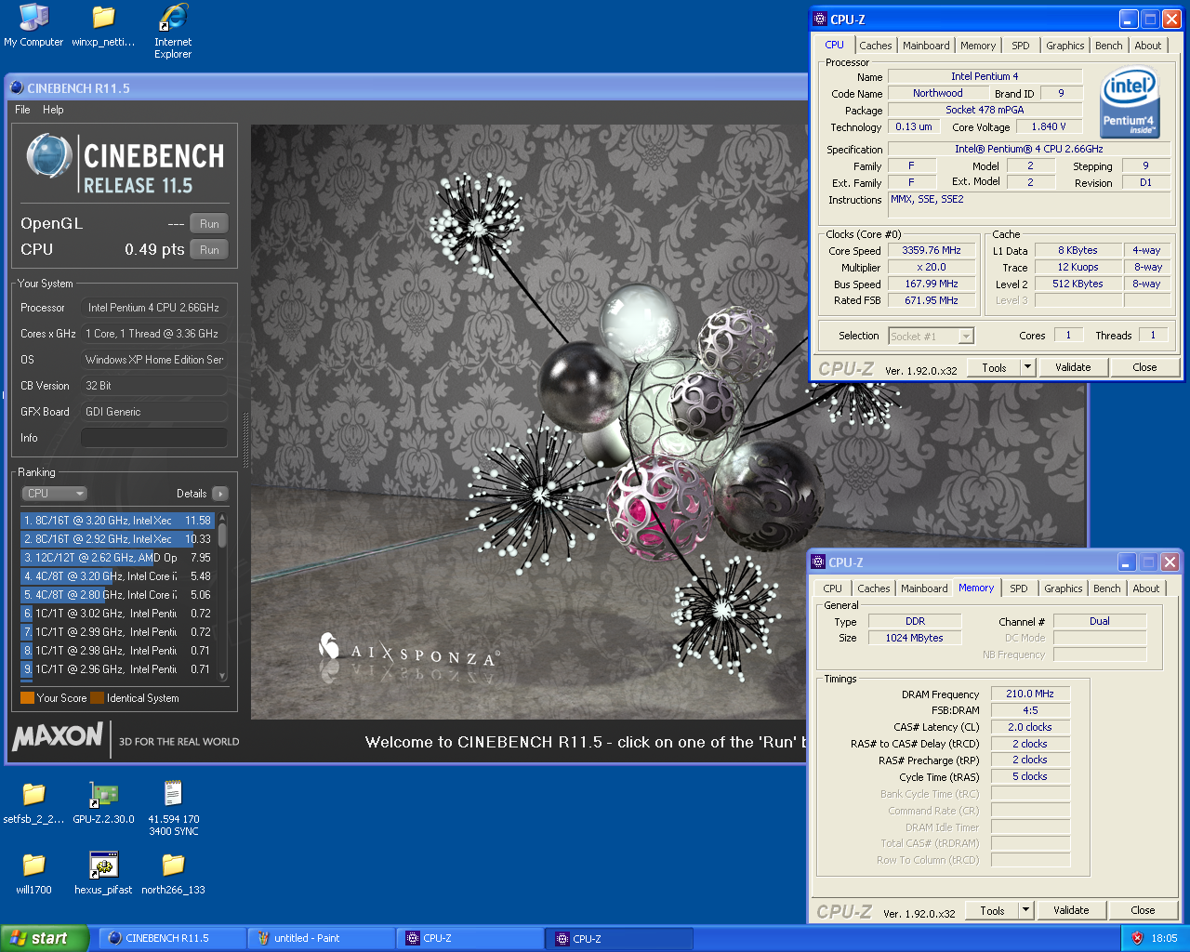
Task: Open Tools dropdown arrow in Memory CPU-Z
Action: 1025,910
